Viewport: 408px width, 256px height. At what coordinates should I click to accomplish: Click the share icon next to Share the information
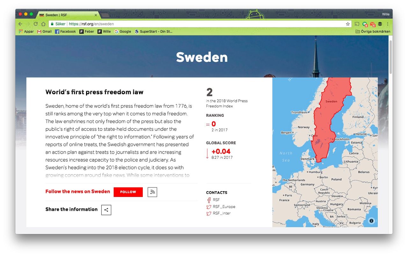tap(106, 210)
